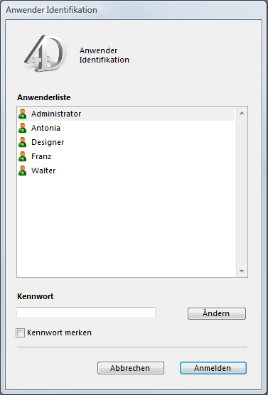Viewport: 268px width, 395px height.
Task: Click the user icon beside Antonia
Action: 23,128
